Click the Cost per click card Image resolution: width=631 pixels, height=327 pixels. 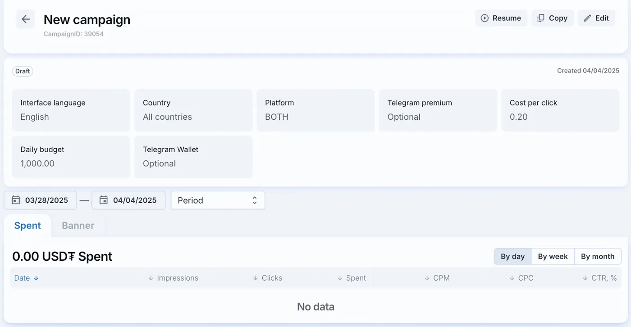click(x=560, y=110)
